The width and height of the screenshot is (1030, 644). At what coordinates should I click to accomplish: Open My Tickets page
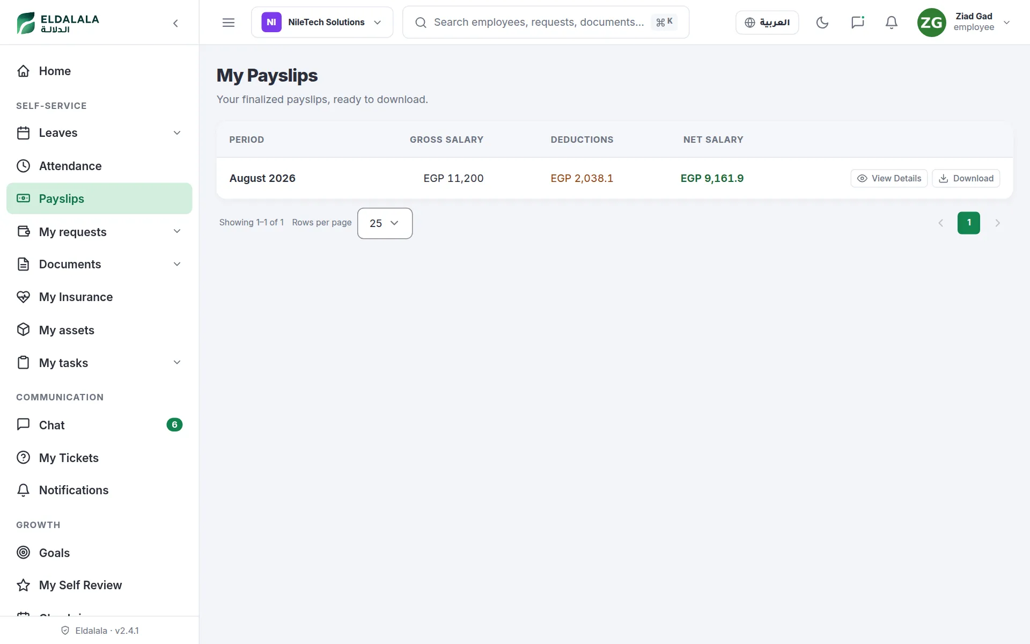99,458
